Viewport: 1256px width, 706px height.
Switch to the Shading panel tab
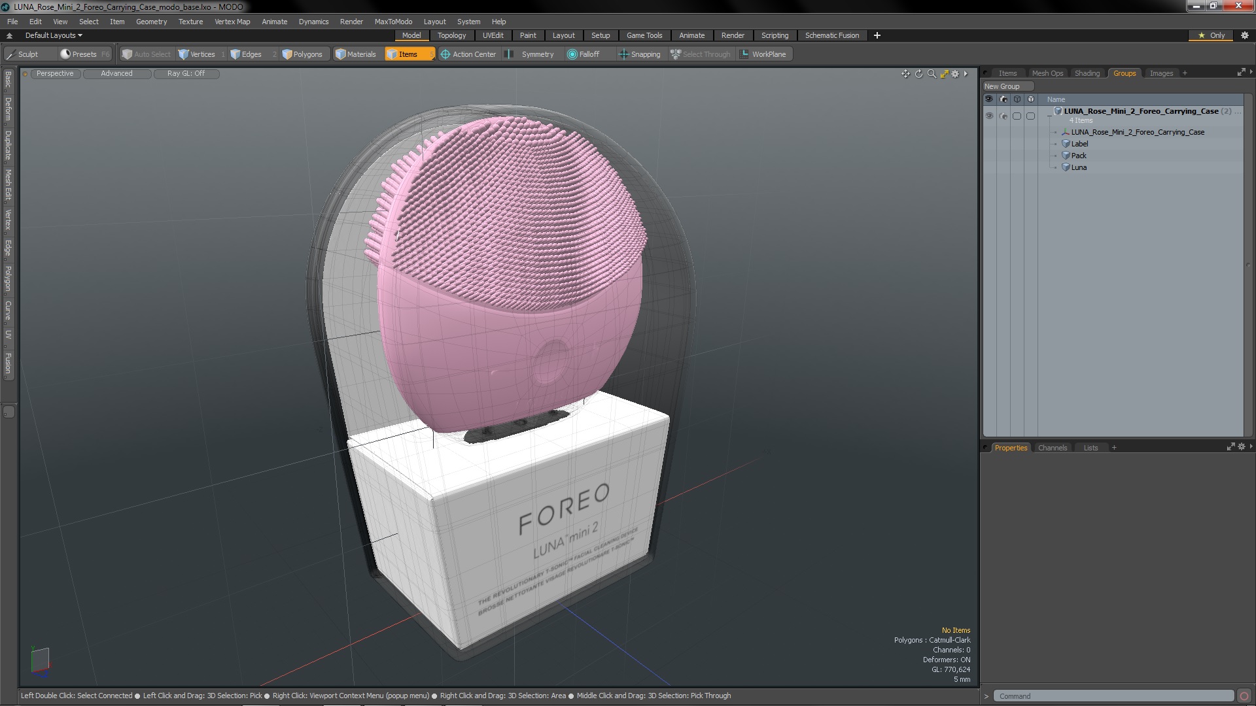1087,73
